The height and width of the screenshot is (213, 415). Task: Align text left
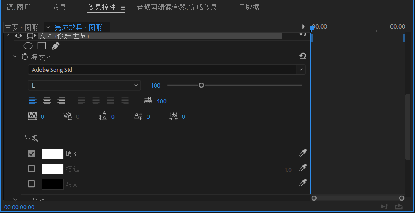pos(32,101)
